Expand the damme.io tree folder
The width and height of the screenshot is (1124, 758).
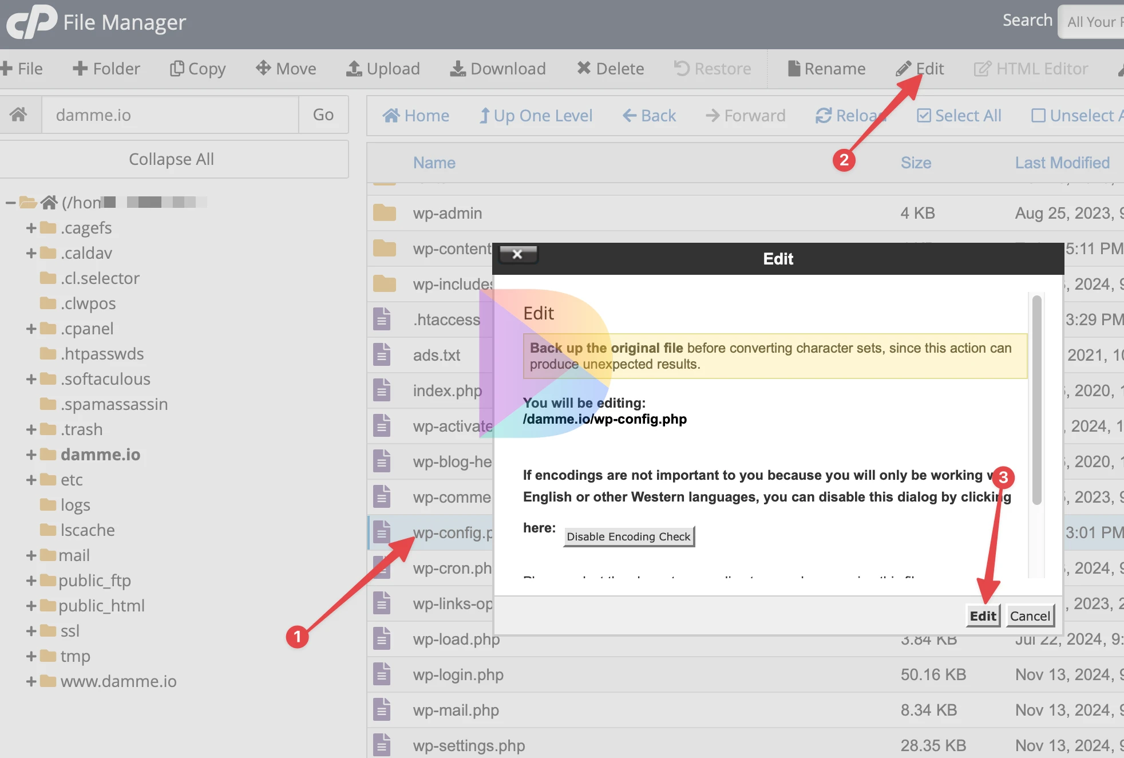coord(31,455)
